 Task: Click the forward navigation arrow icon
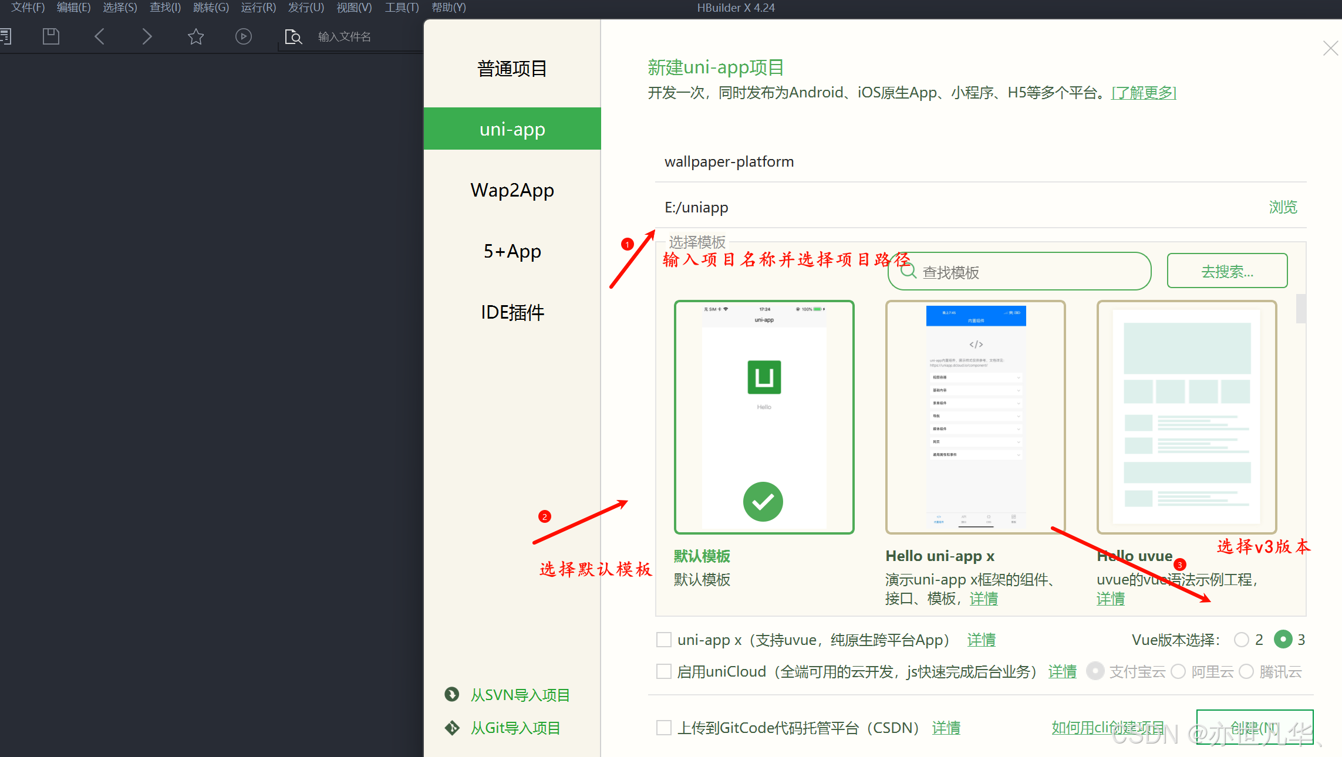147,36
